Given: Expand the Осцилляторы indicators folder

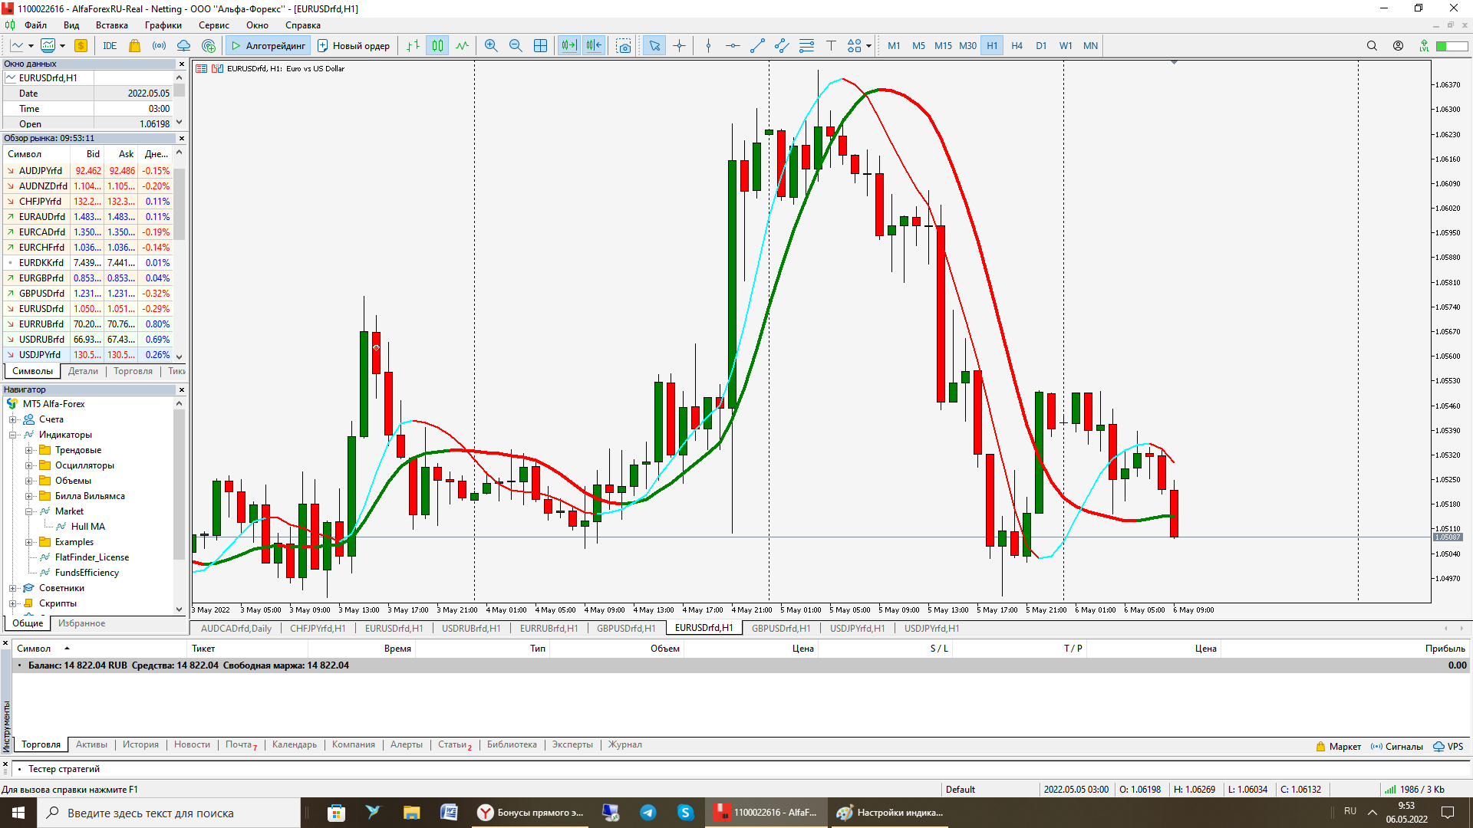Looking at the screenshot, I should coord(28,465).
